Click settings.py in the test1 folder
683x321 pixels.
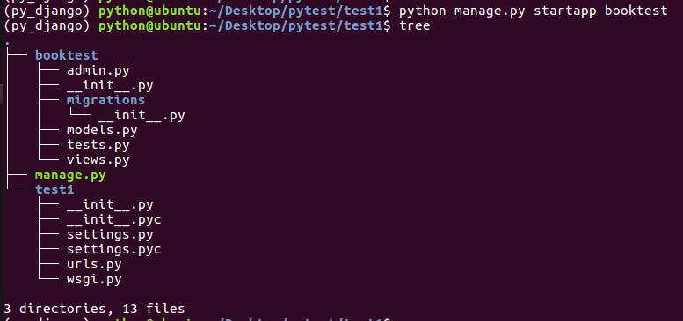[x=110, y=235]
